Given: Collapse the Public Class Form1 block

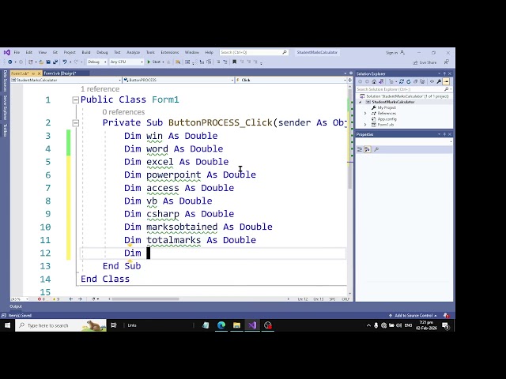Looking at the screenshot, I should pos(76,100).
